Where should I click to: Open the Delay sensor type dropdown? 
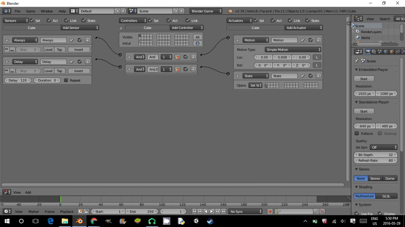coord(25,62)
